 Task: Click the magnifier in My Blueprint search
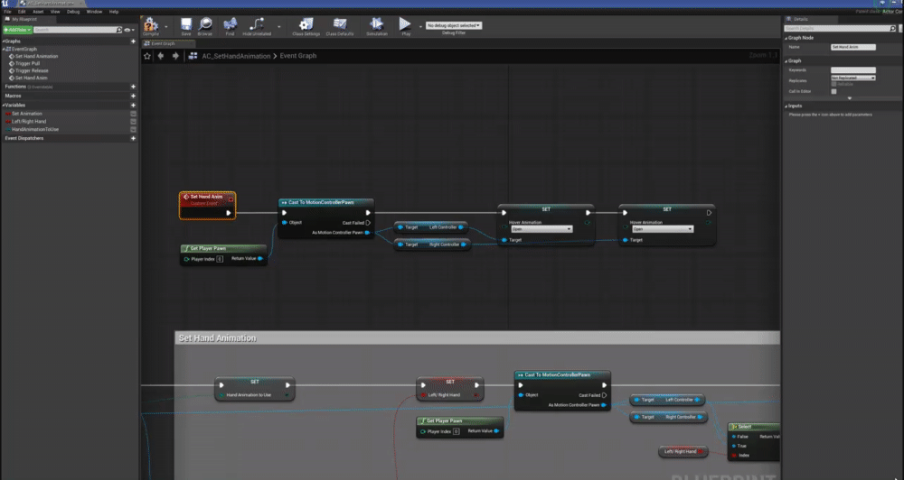pyautogui.click(x=119, y=30)
